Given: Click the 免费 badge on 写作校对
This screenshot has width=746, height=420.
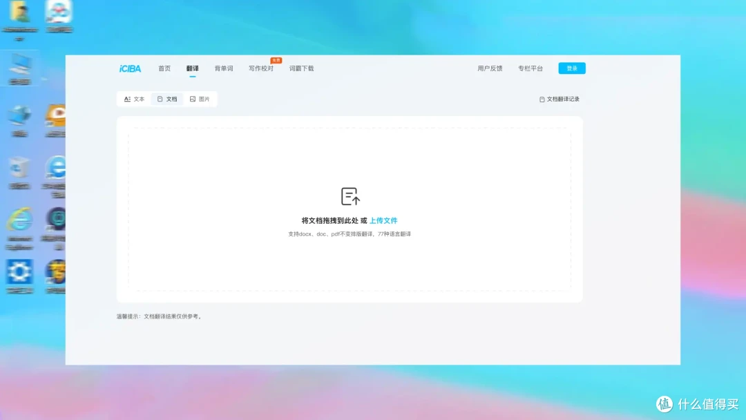Looking at the screenshot, I should (276, 60).
